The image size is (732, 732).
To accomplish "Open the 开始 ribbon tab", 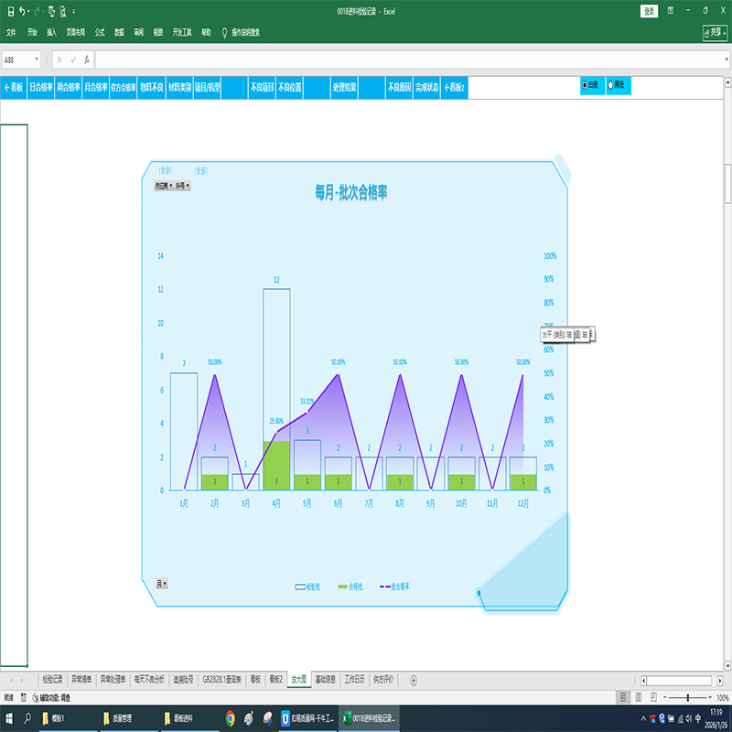I will 32,32.
